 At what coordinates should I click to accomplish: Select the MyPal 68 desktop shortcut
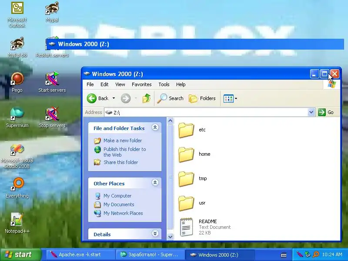tap(17, 47)
